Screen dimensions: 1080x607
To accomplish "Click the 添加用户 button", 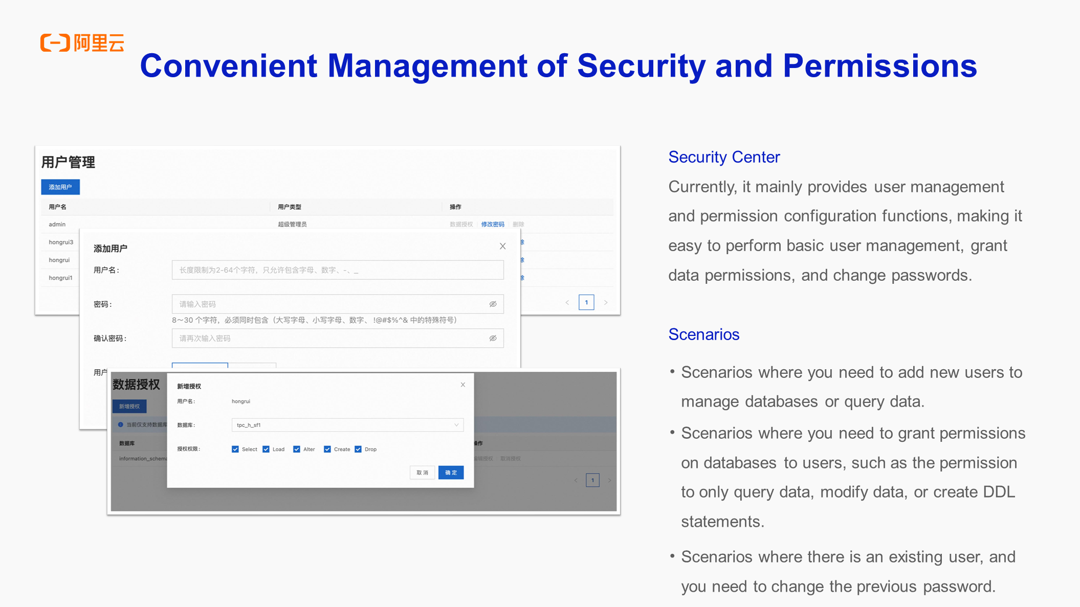I will point(60,187).
